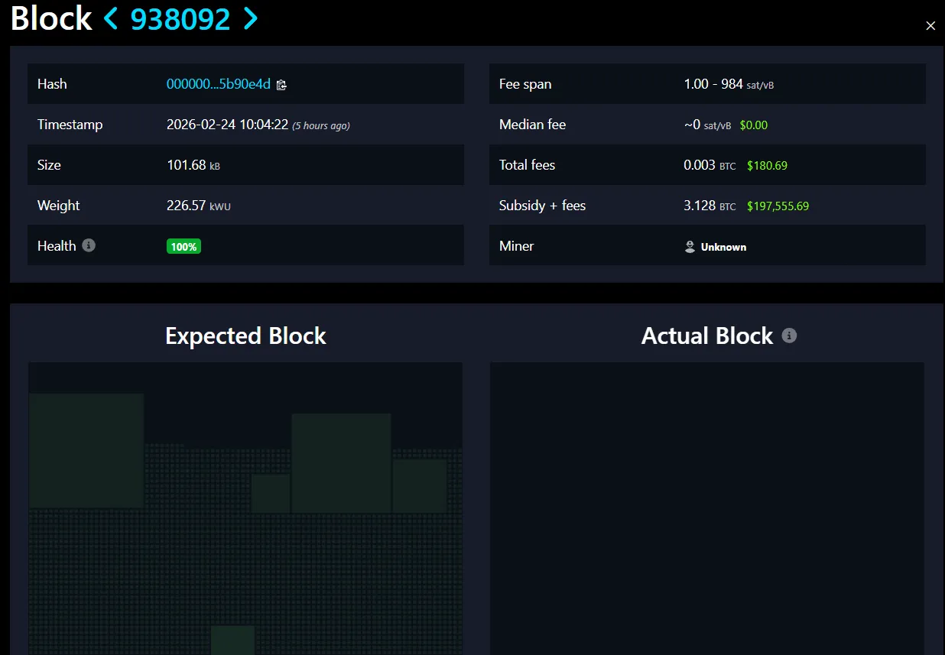Dismiss the block view with the X

930,25
